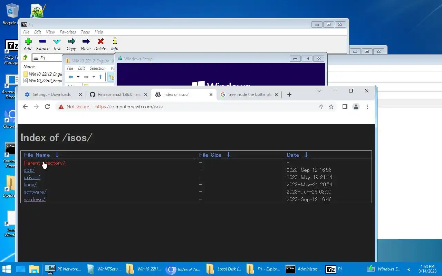Click the 7-Zip F:\ path field

[47, 58]
